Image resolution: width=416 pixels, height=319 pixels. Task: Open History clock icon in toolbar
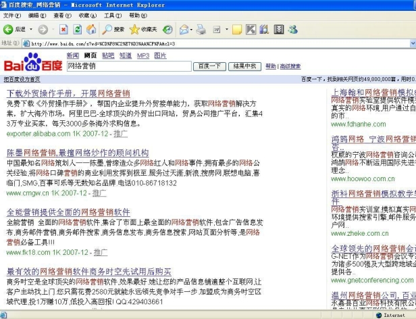click(167, 30)
